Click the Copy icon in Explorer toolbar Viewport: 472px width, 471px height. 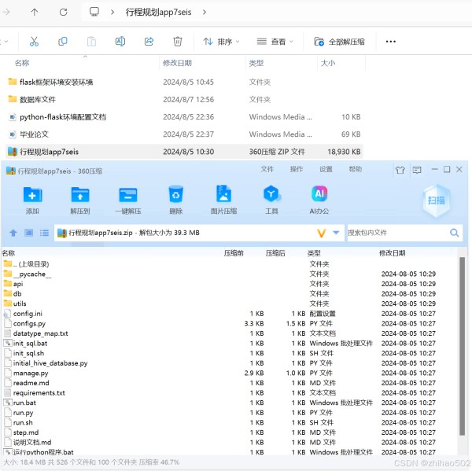click(63, 42)
